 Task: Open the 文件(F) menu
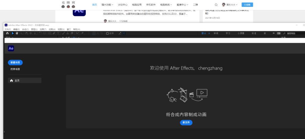7,29
